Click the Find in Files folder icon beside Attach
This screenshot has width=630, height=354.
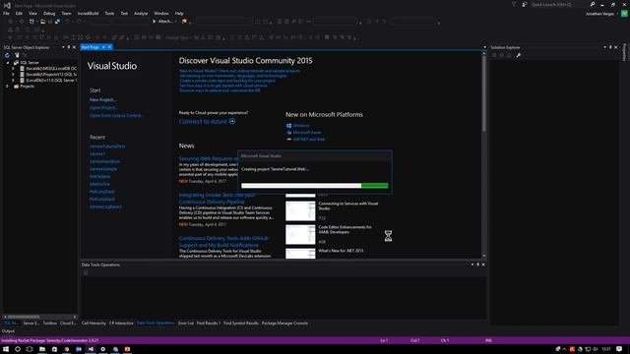click(184, 22)
